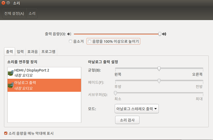The image size is (213, 140).
Task: Click the 출력 음량 slider handle
Action: click(x=160, y=34)
